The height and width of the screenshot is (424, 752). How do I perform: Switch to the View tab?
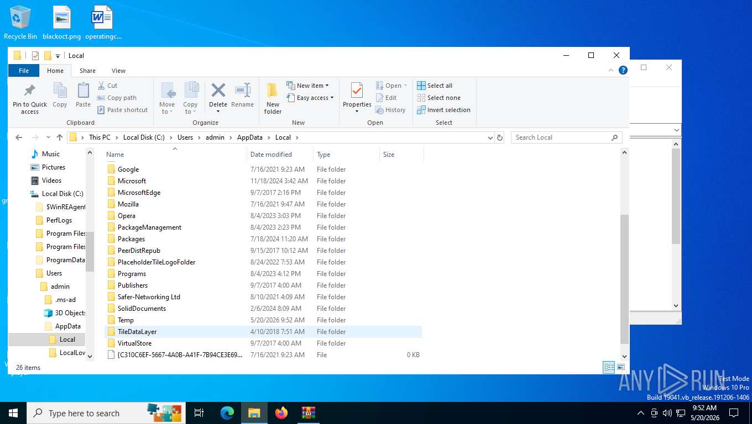point(118,71)
